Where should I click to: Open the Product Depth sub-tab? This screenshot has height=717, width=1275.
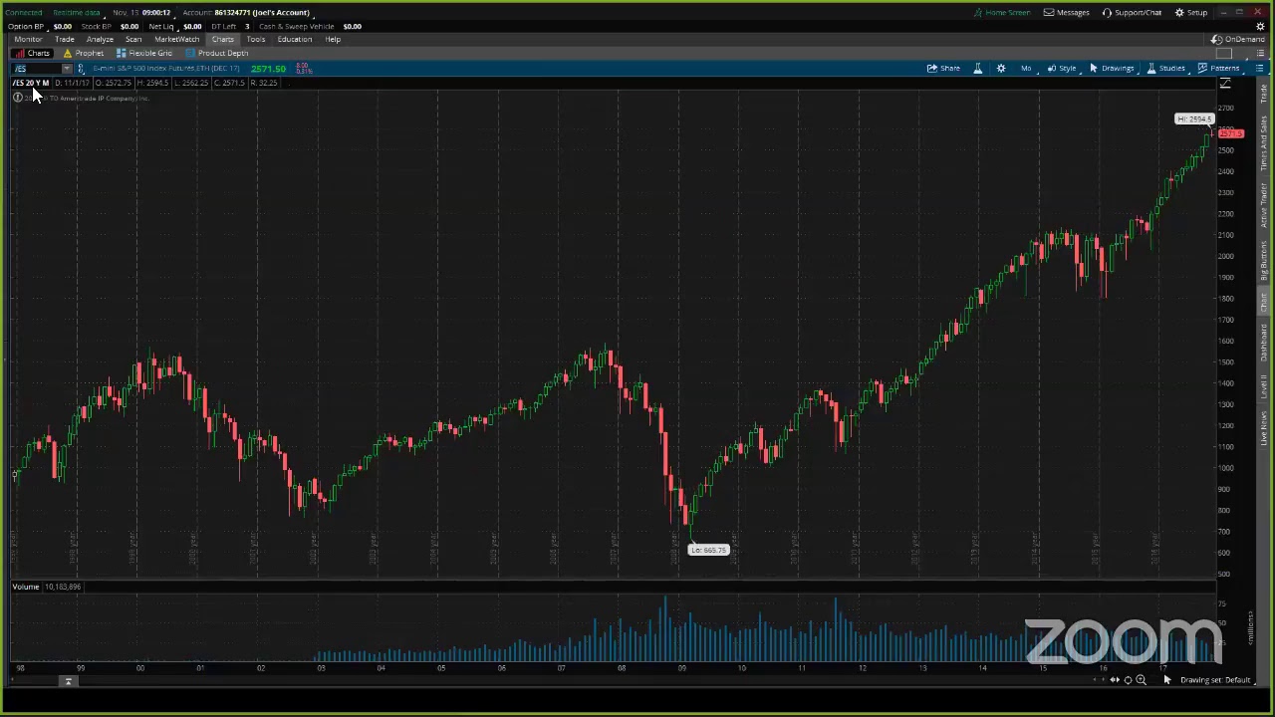click(x=217, y=53)
